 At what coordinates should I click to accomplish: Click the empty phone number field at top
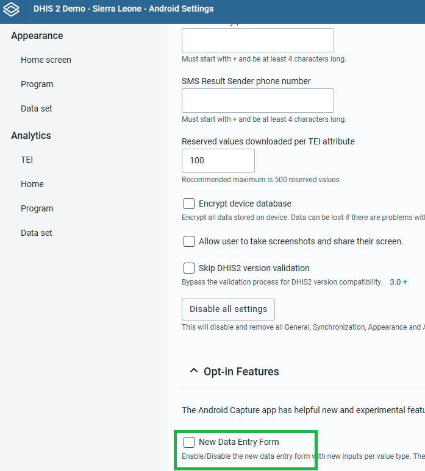[x=258, y=40]
